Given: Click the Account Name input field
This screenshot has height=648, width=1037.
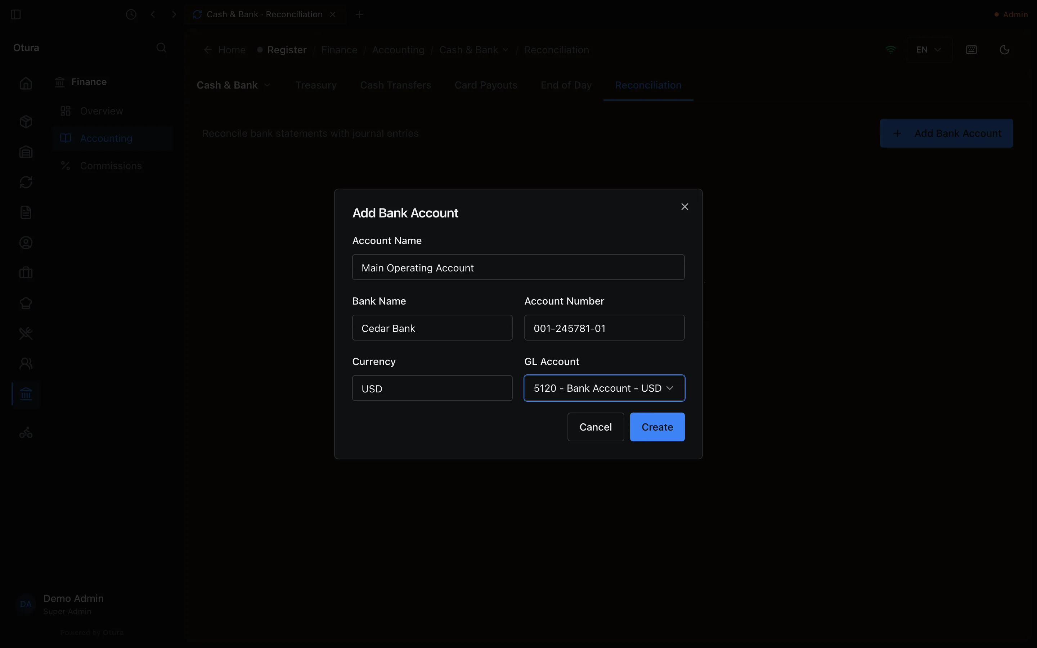Looking at the screenshot, I should [x=518, y=267].
